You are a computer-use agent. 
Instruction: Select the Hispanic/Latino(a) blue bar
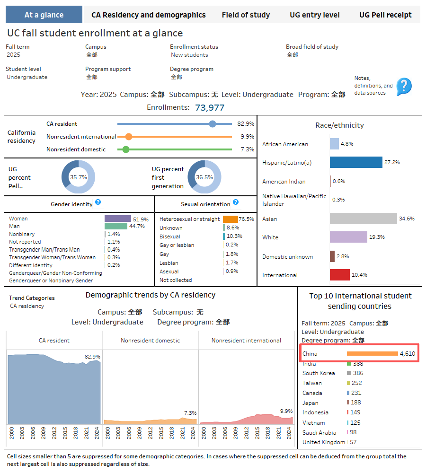356,162
